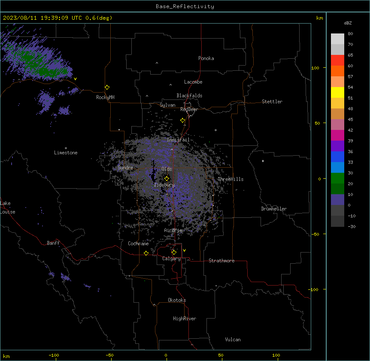Viewport: 370px width, 361px height.
Task: Click the x-axis 50 km tick label
Action: 221,355
